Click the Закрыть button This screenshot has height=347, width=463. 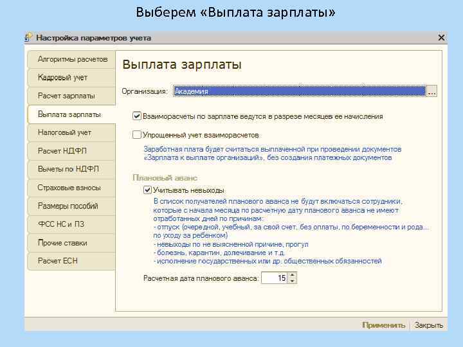click(428, 325)
